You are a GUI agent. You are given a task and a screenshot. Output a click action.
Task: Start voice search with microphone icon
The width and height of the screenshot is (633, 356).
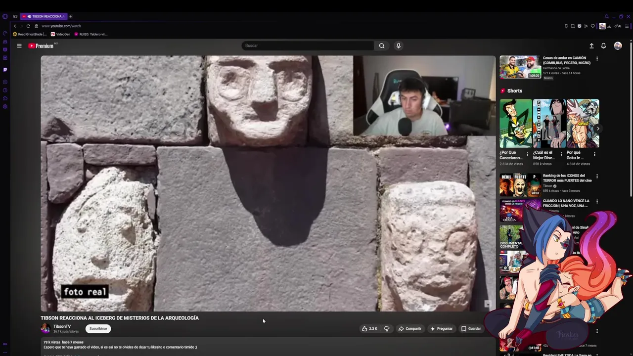pos(398,45)
